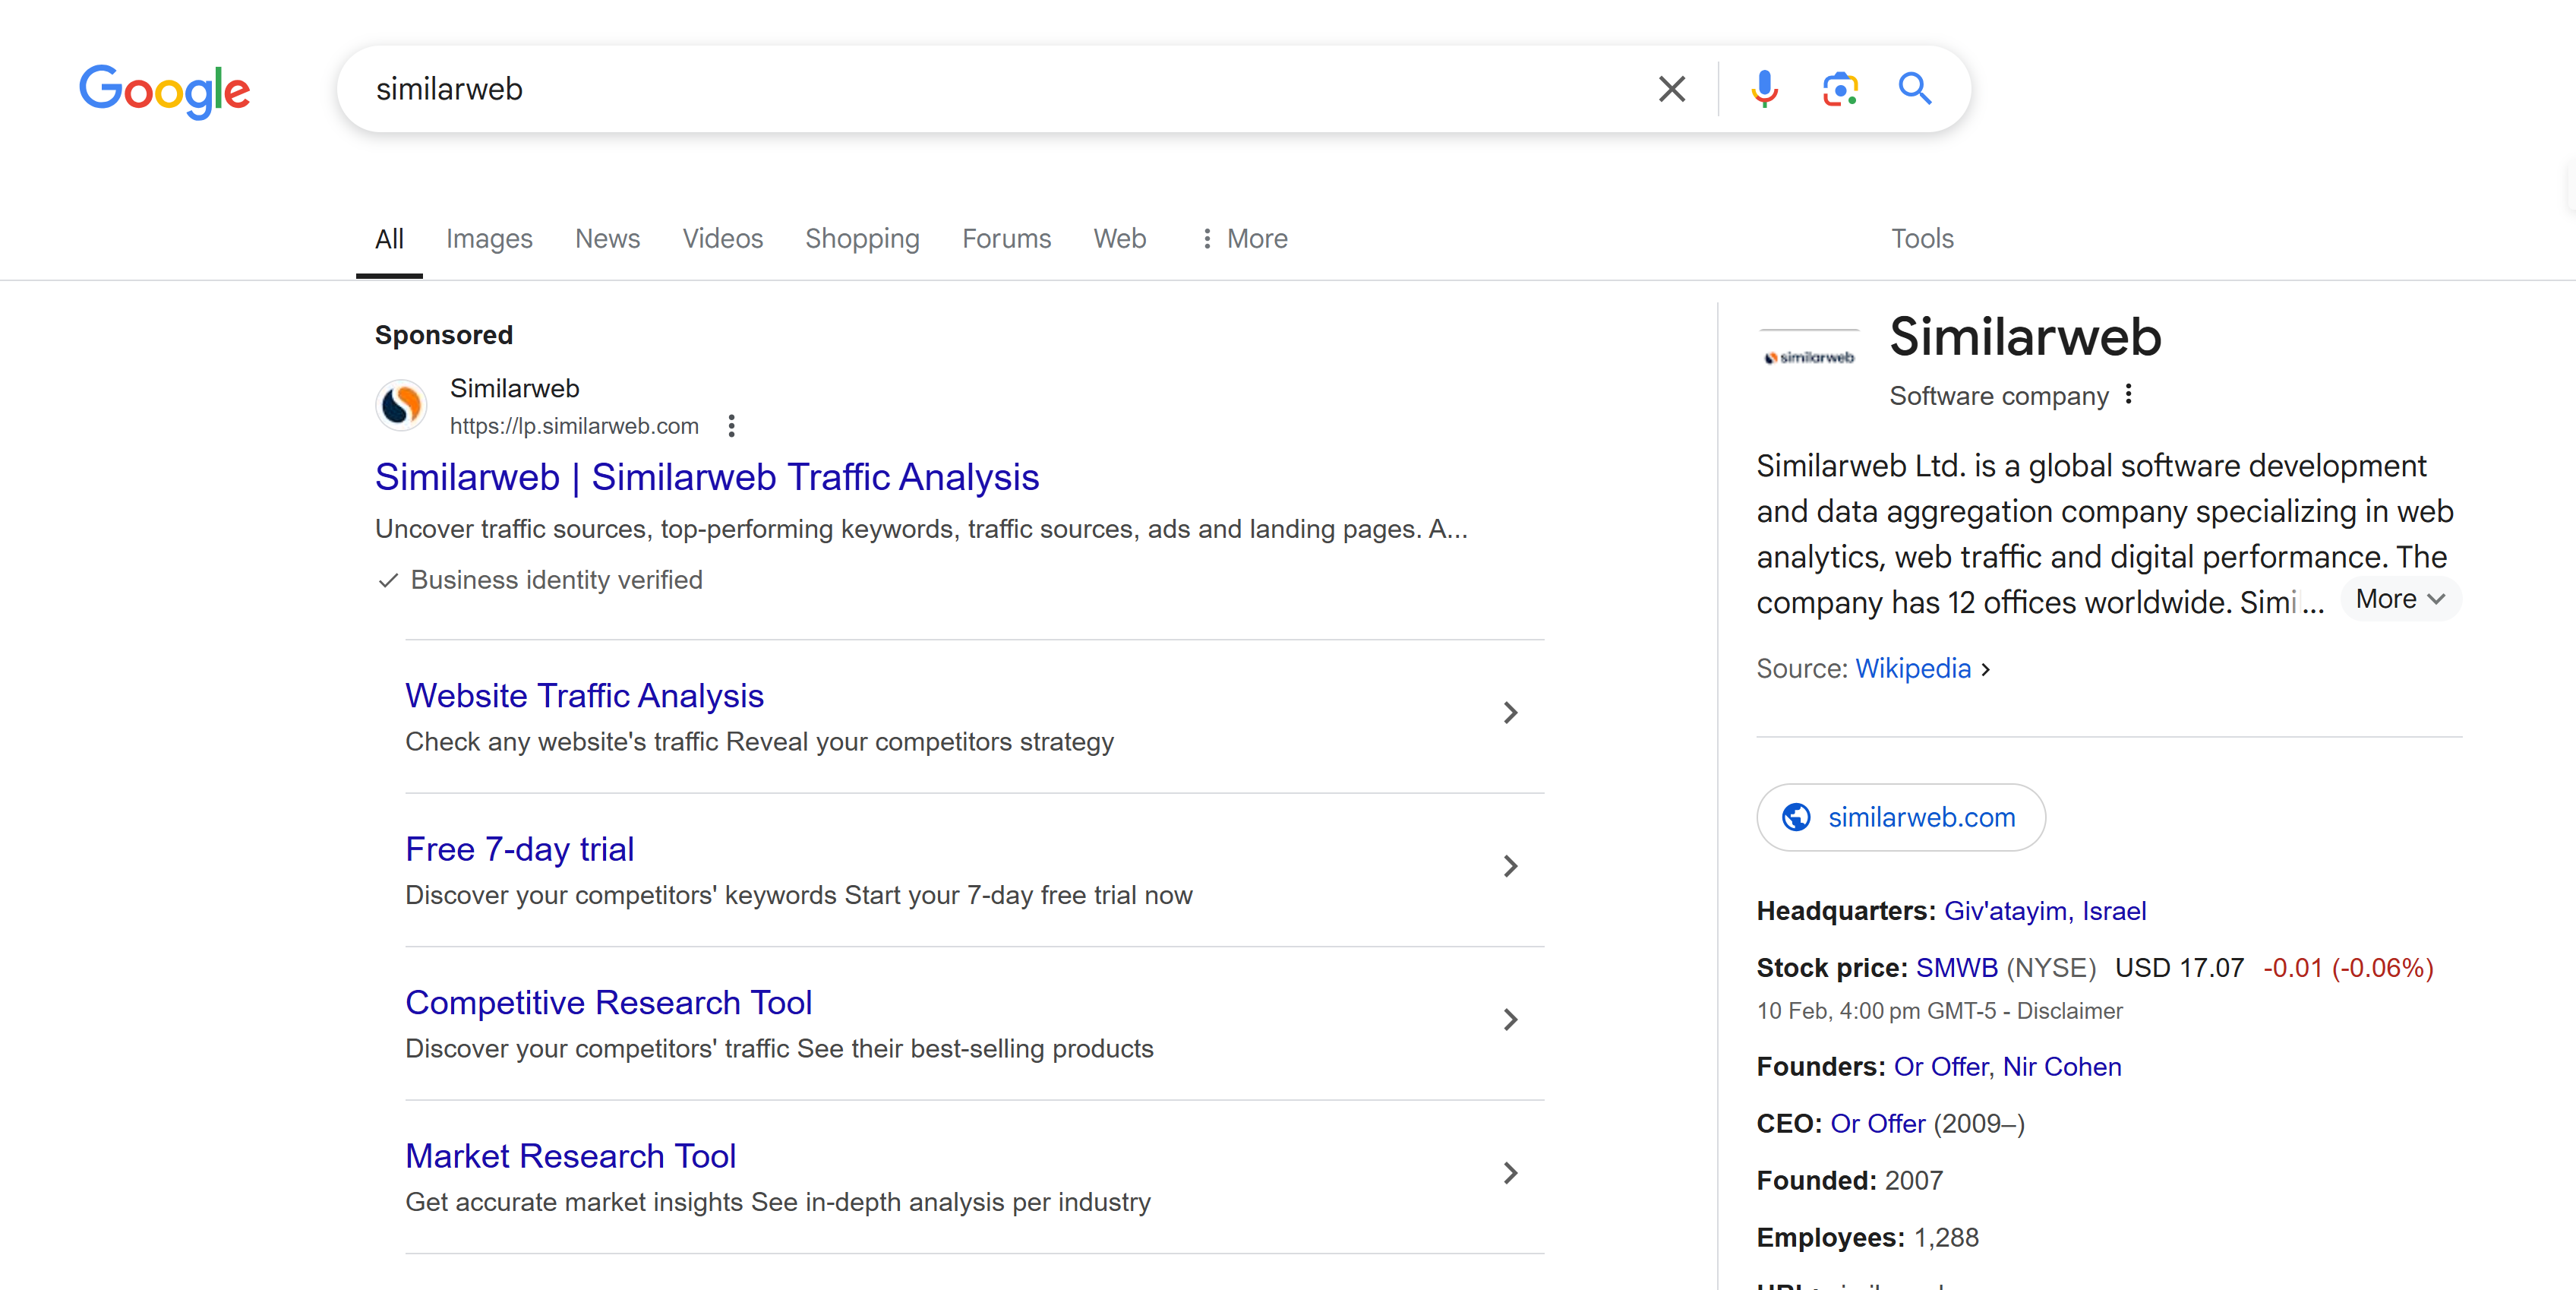This screenshot has width=2576, height=1290.
Task: Open the Israel headquarters link
Action: 2113,911
